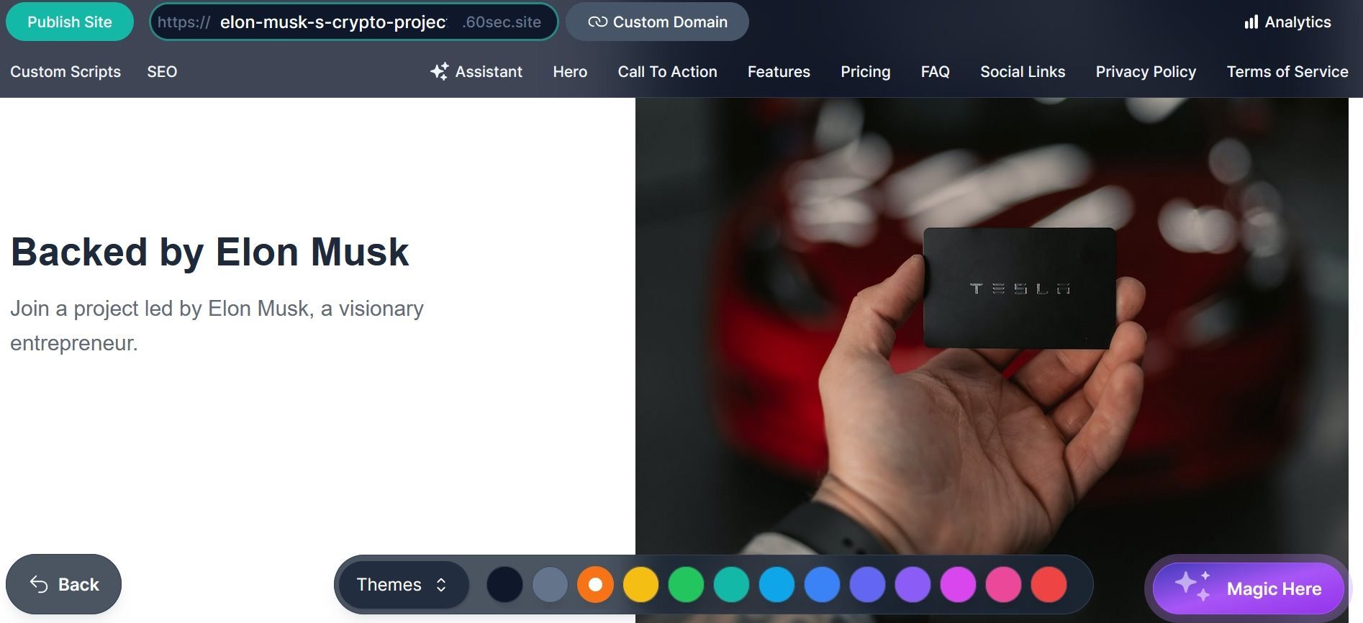Click the Magic Here button
Screen dimensions: 1363x623
coord(1248,588)
